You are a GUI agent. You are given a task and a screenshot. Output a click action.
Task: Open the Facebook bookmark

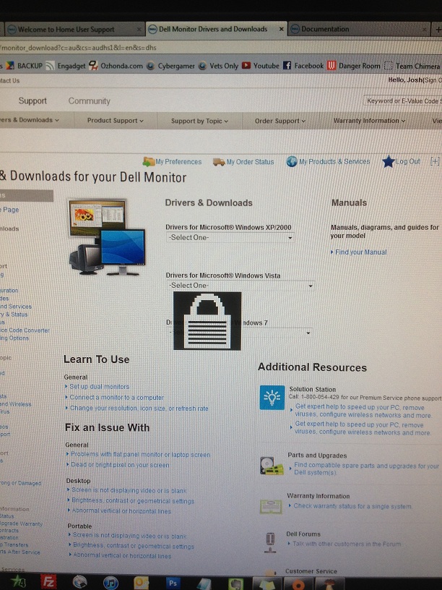[303, 66]
